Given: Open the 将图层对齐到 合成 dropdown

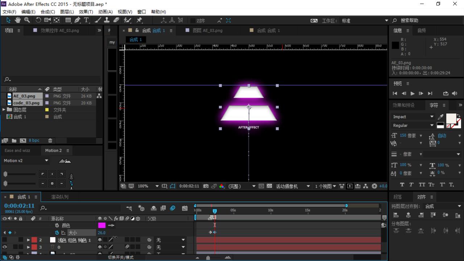Looking at the screenshot, I should [442, 206].
